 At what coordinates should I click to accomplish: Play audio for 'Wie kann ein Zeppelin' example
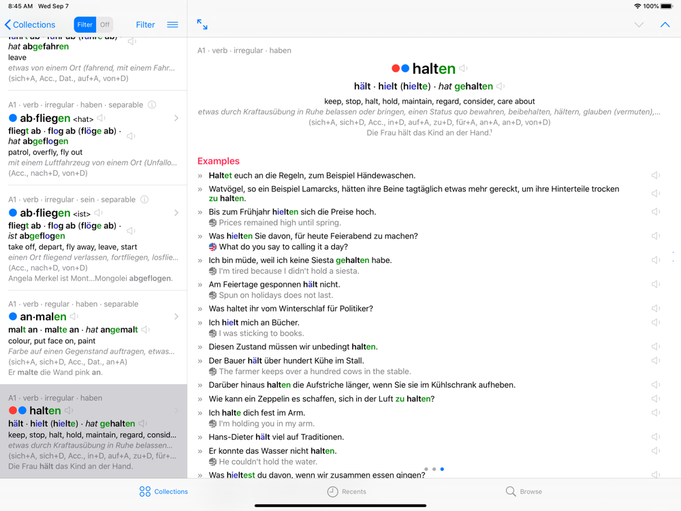[x=655, y=399]
